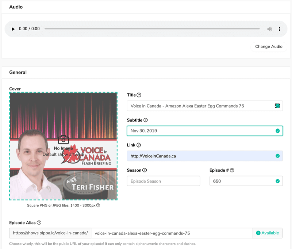
Task: Open the Episode # help icon
Action: 232,170
